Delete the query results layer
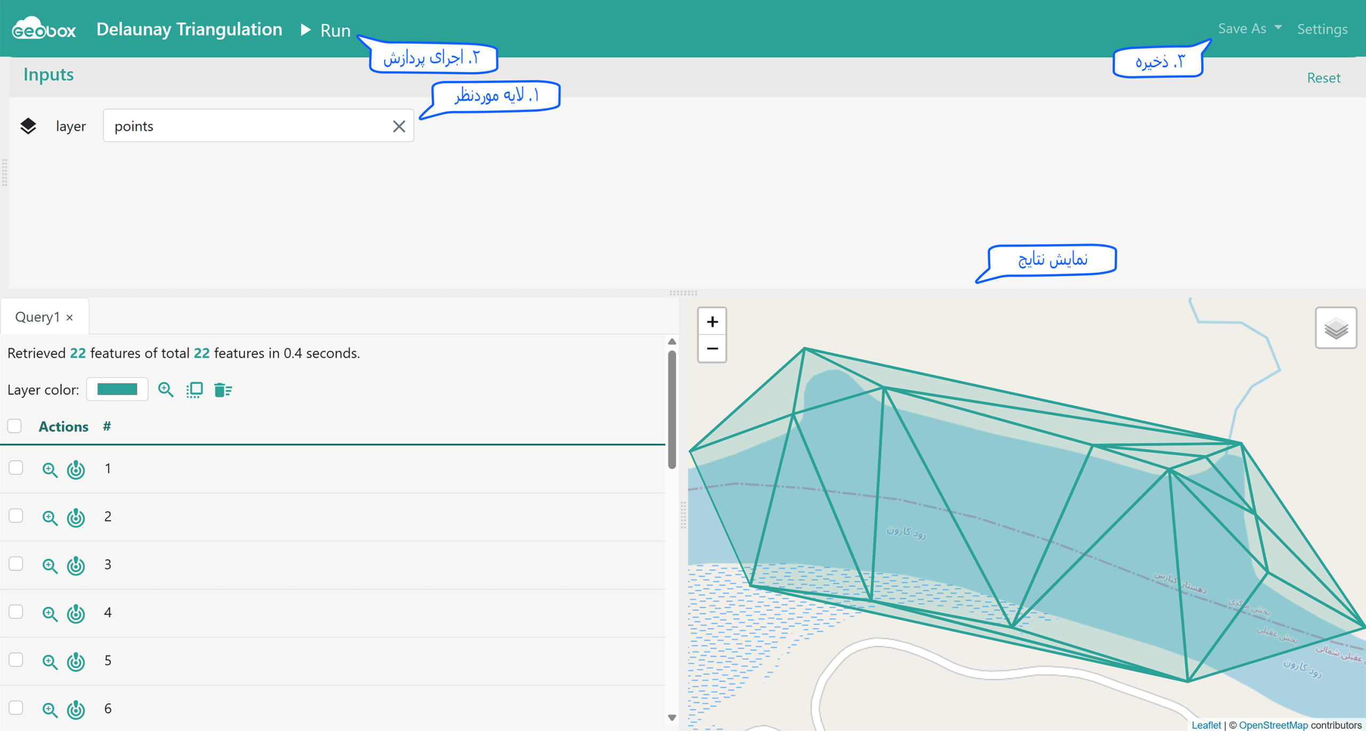1366x731 pixels. point(223,390)
